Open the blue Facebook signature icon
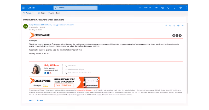 tap(48, 73)
